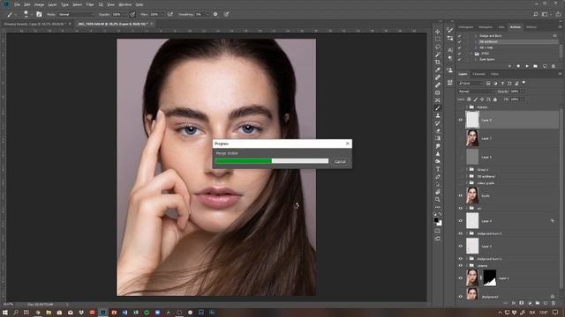Select the Layer 4 mask thumbnail
Screen dimensions: 565x317
click(490, 278)
